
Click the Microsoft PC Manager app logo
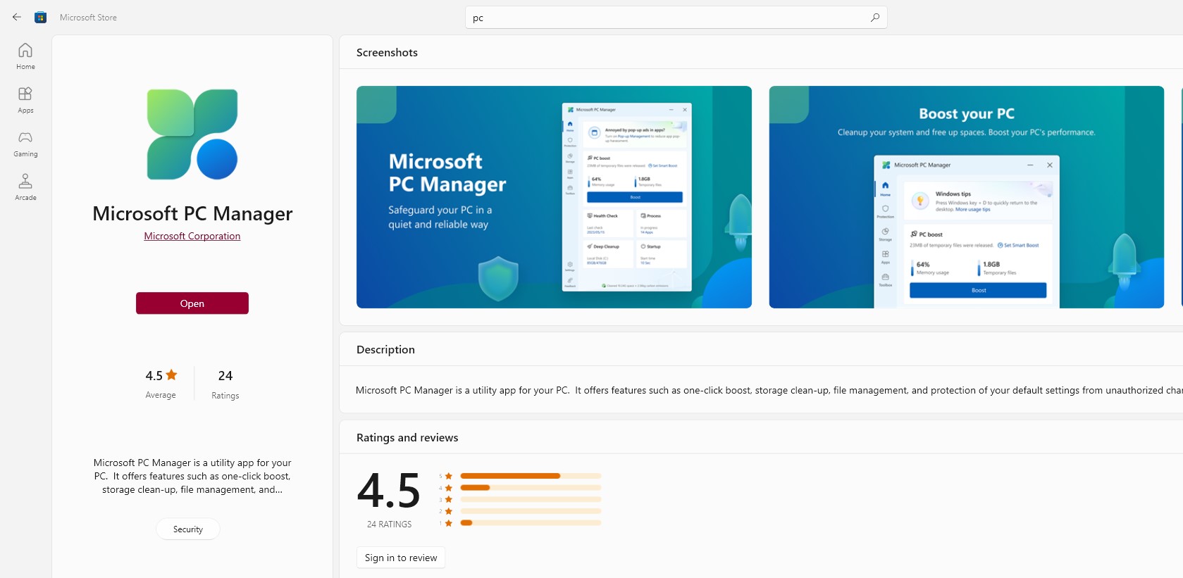(x=192, y=134)
